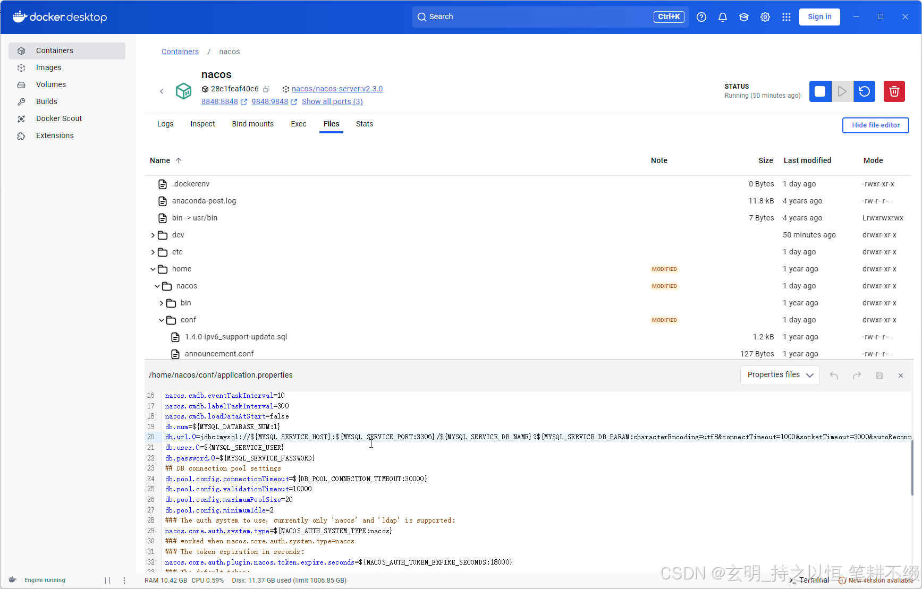Open the Stats tab

364,124
